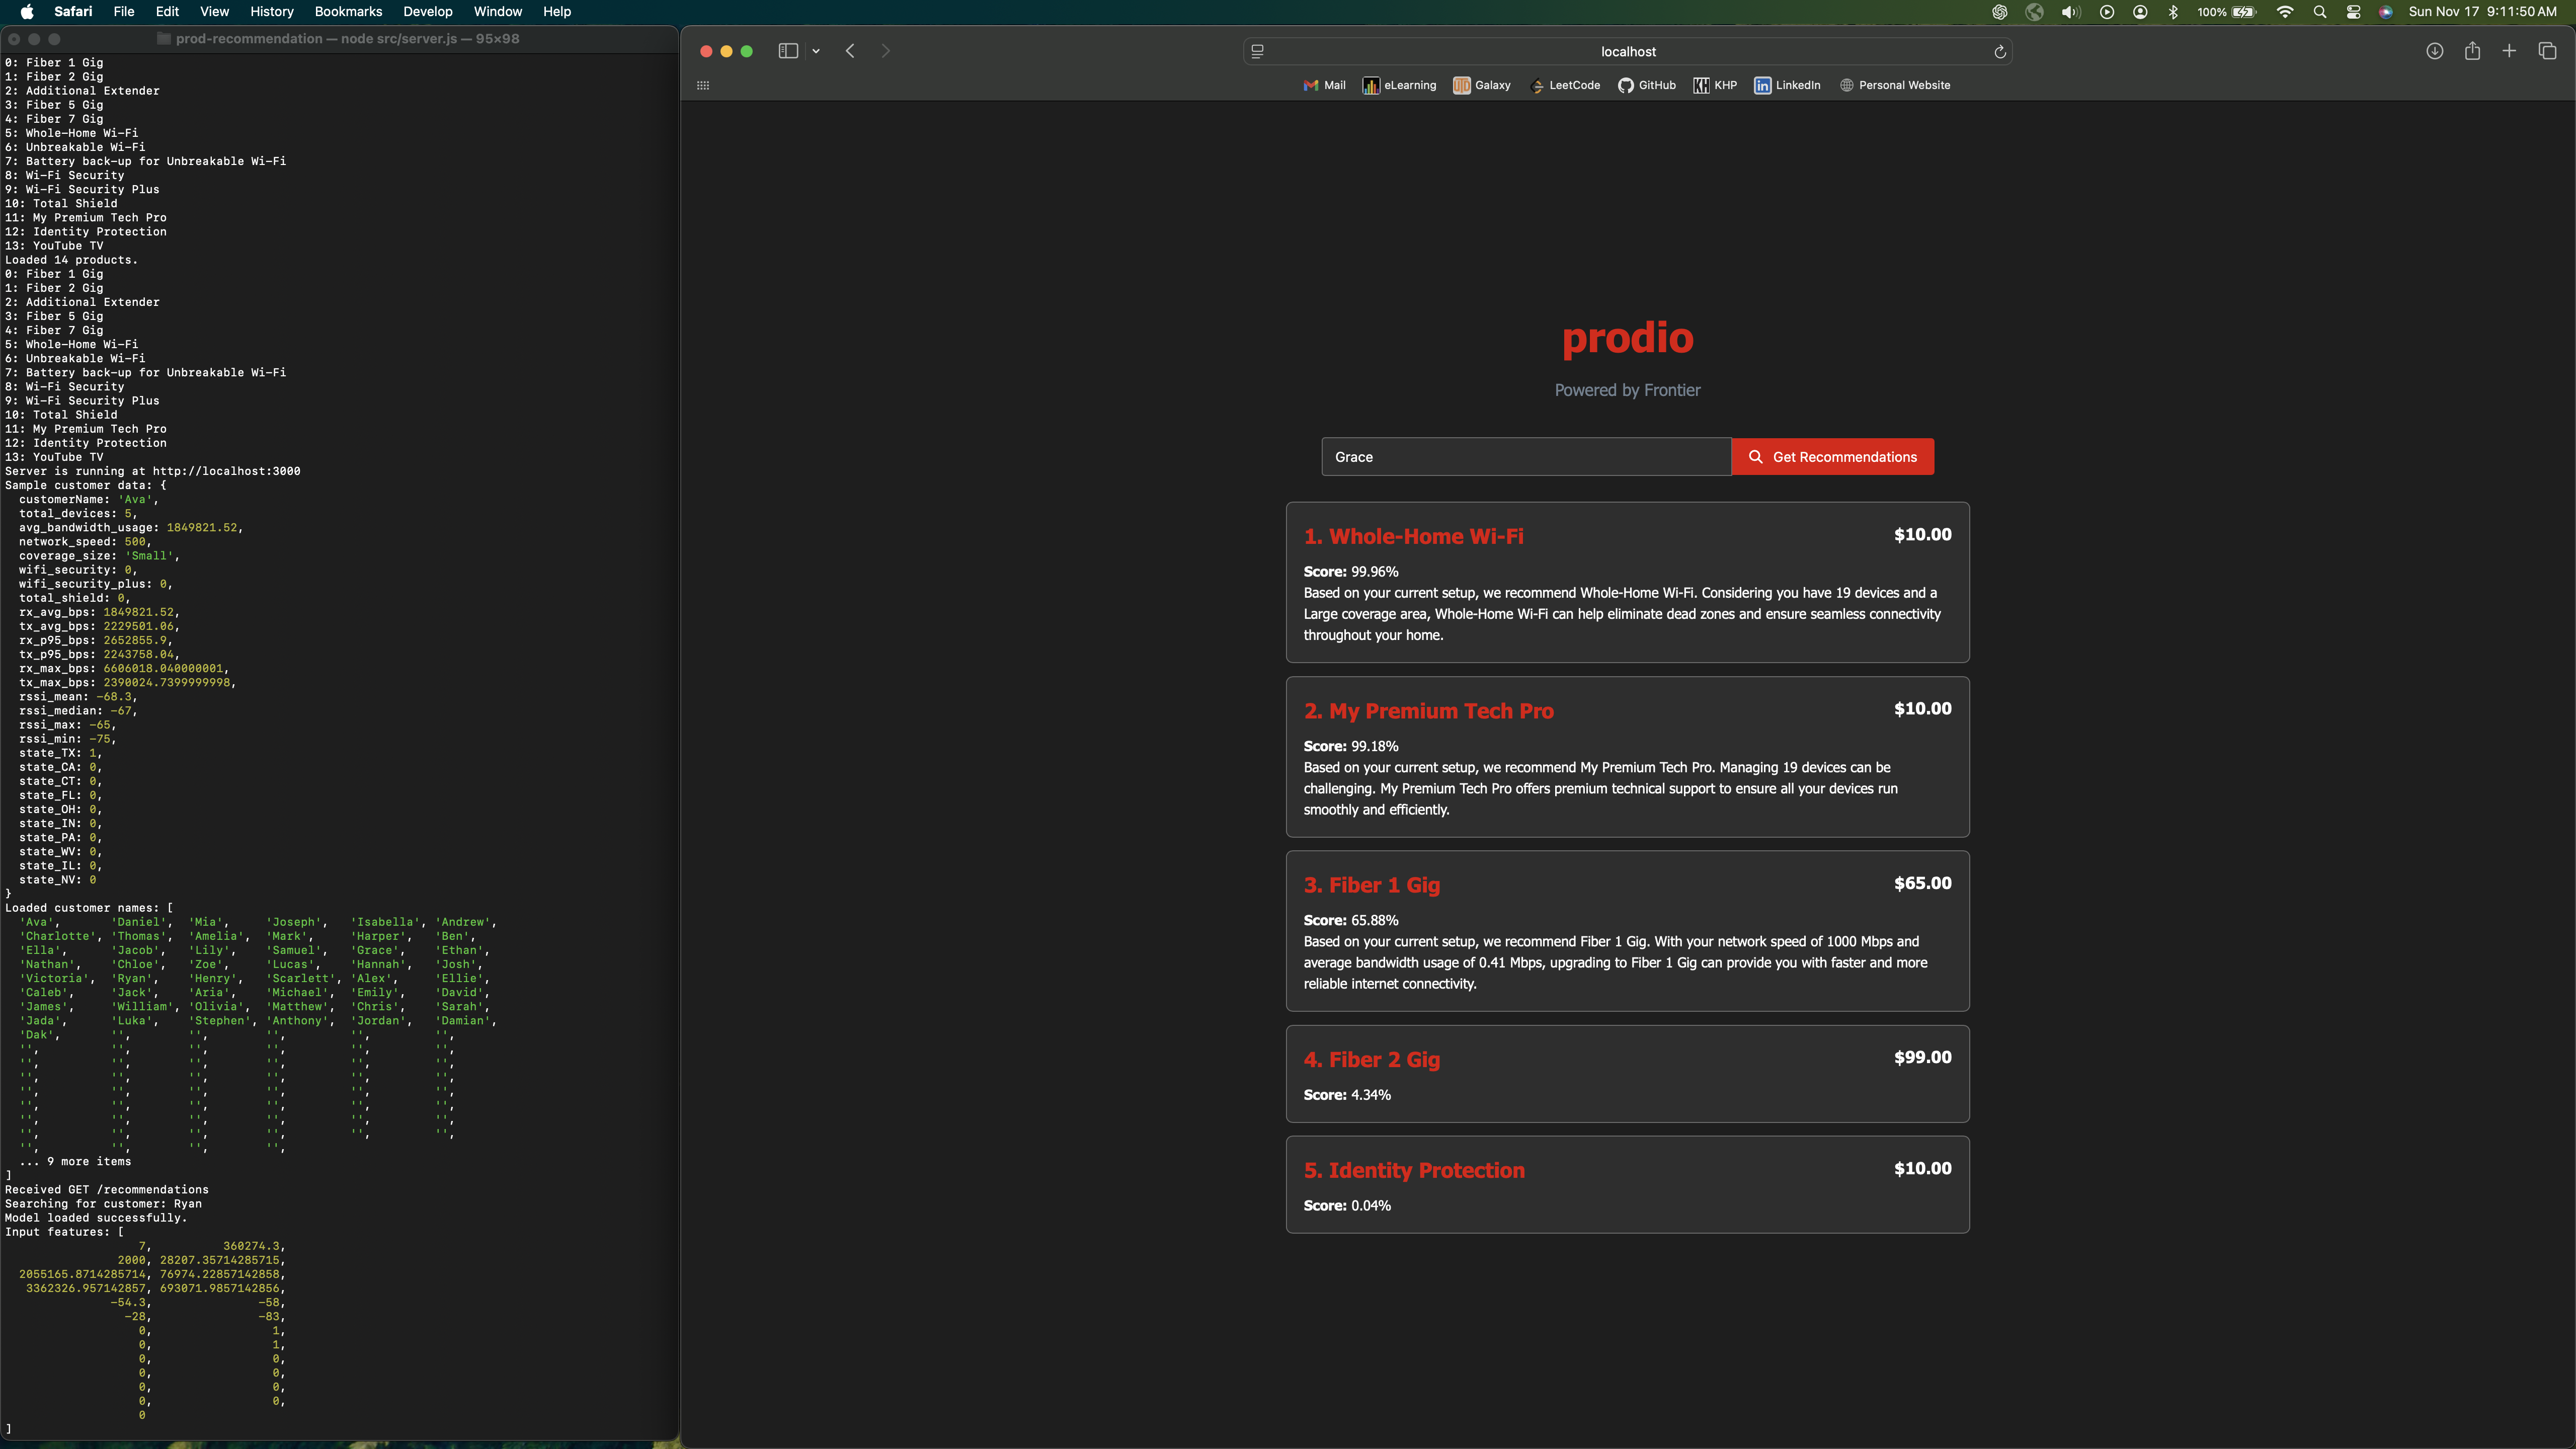
Task: Click the show favorites grid icon
Action: (x=703, y=85)
